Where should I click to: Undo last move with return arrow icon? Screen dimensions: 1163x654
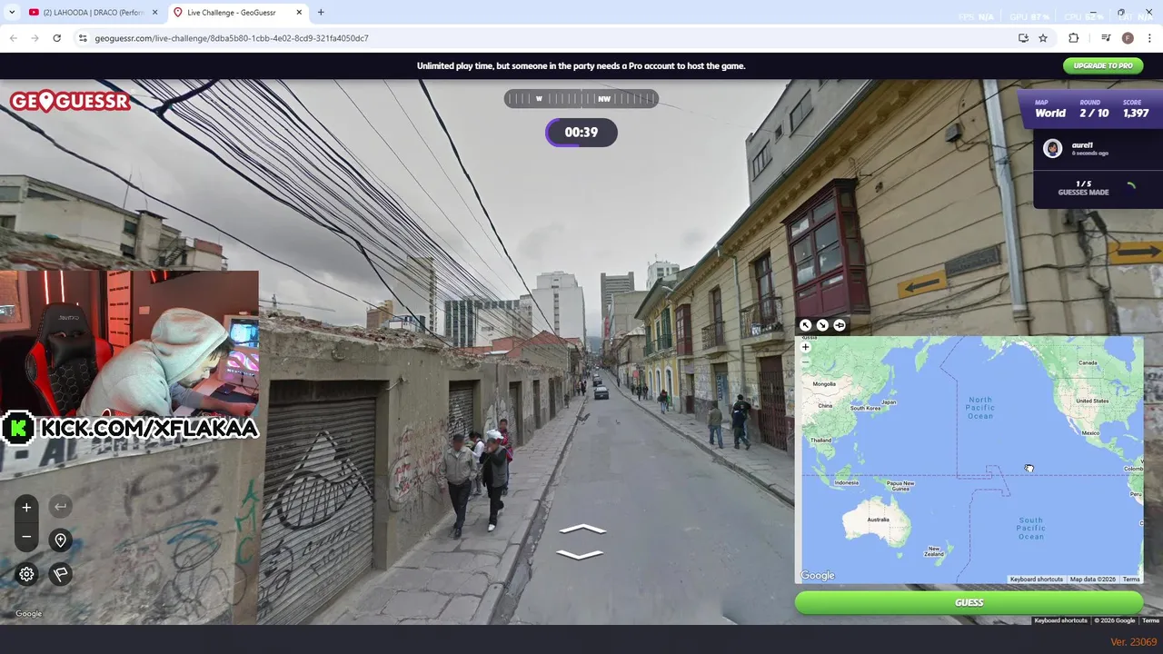(61, 507)
